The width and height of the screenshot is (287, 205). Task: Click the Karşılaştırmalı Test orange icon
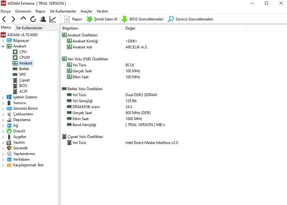(9, 165)
